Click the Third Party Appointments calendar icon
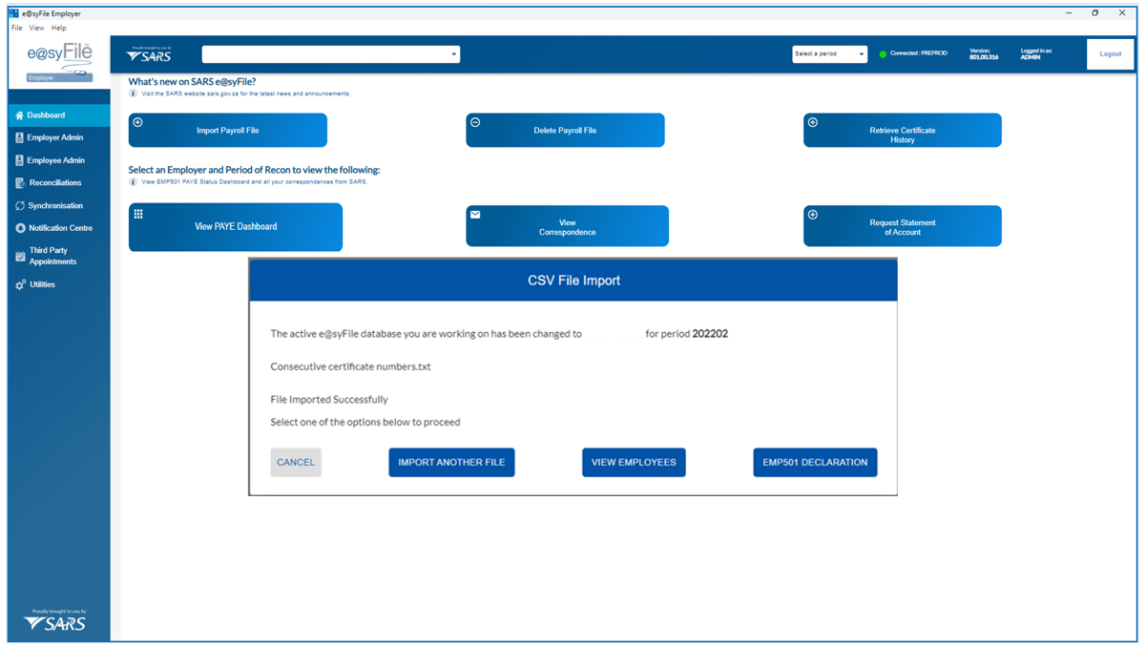The height and width of the screenshot is (647, 1146). pyautogui.click(x=20, y=256)
